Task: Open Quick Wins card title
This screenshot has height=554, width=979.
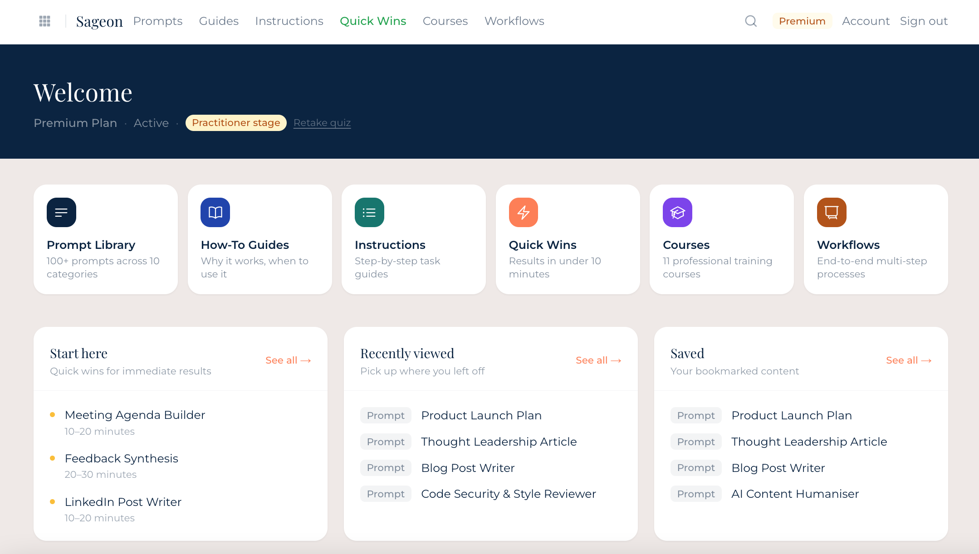Action: click(x=543, y=245)
